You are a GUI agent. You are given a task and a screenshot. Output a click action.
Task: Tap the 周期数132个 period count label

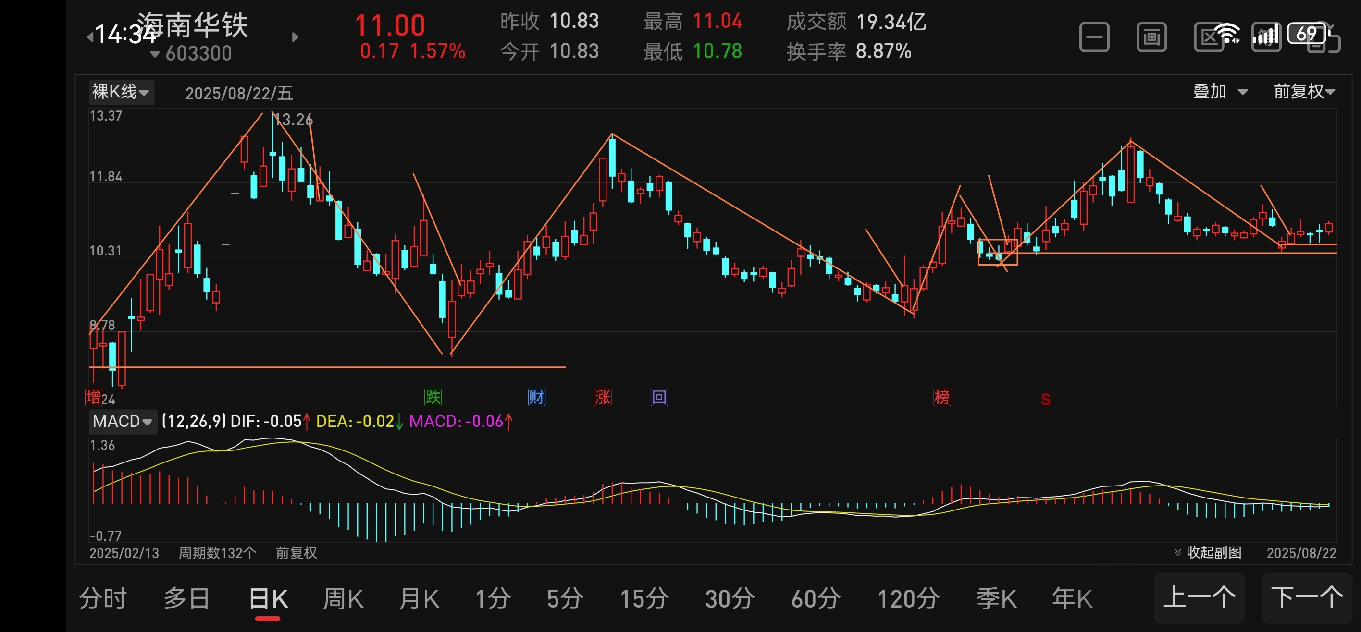tap(217, 553)
